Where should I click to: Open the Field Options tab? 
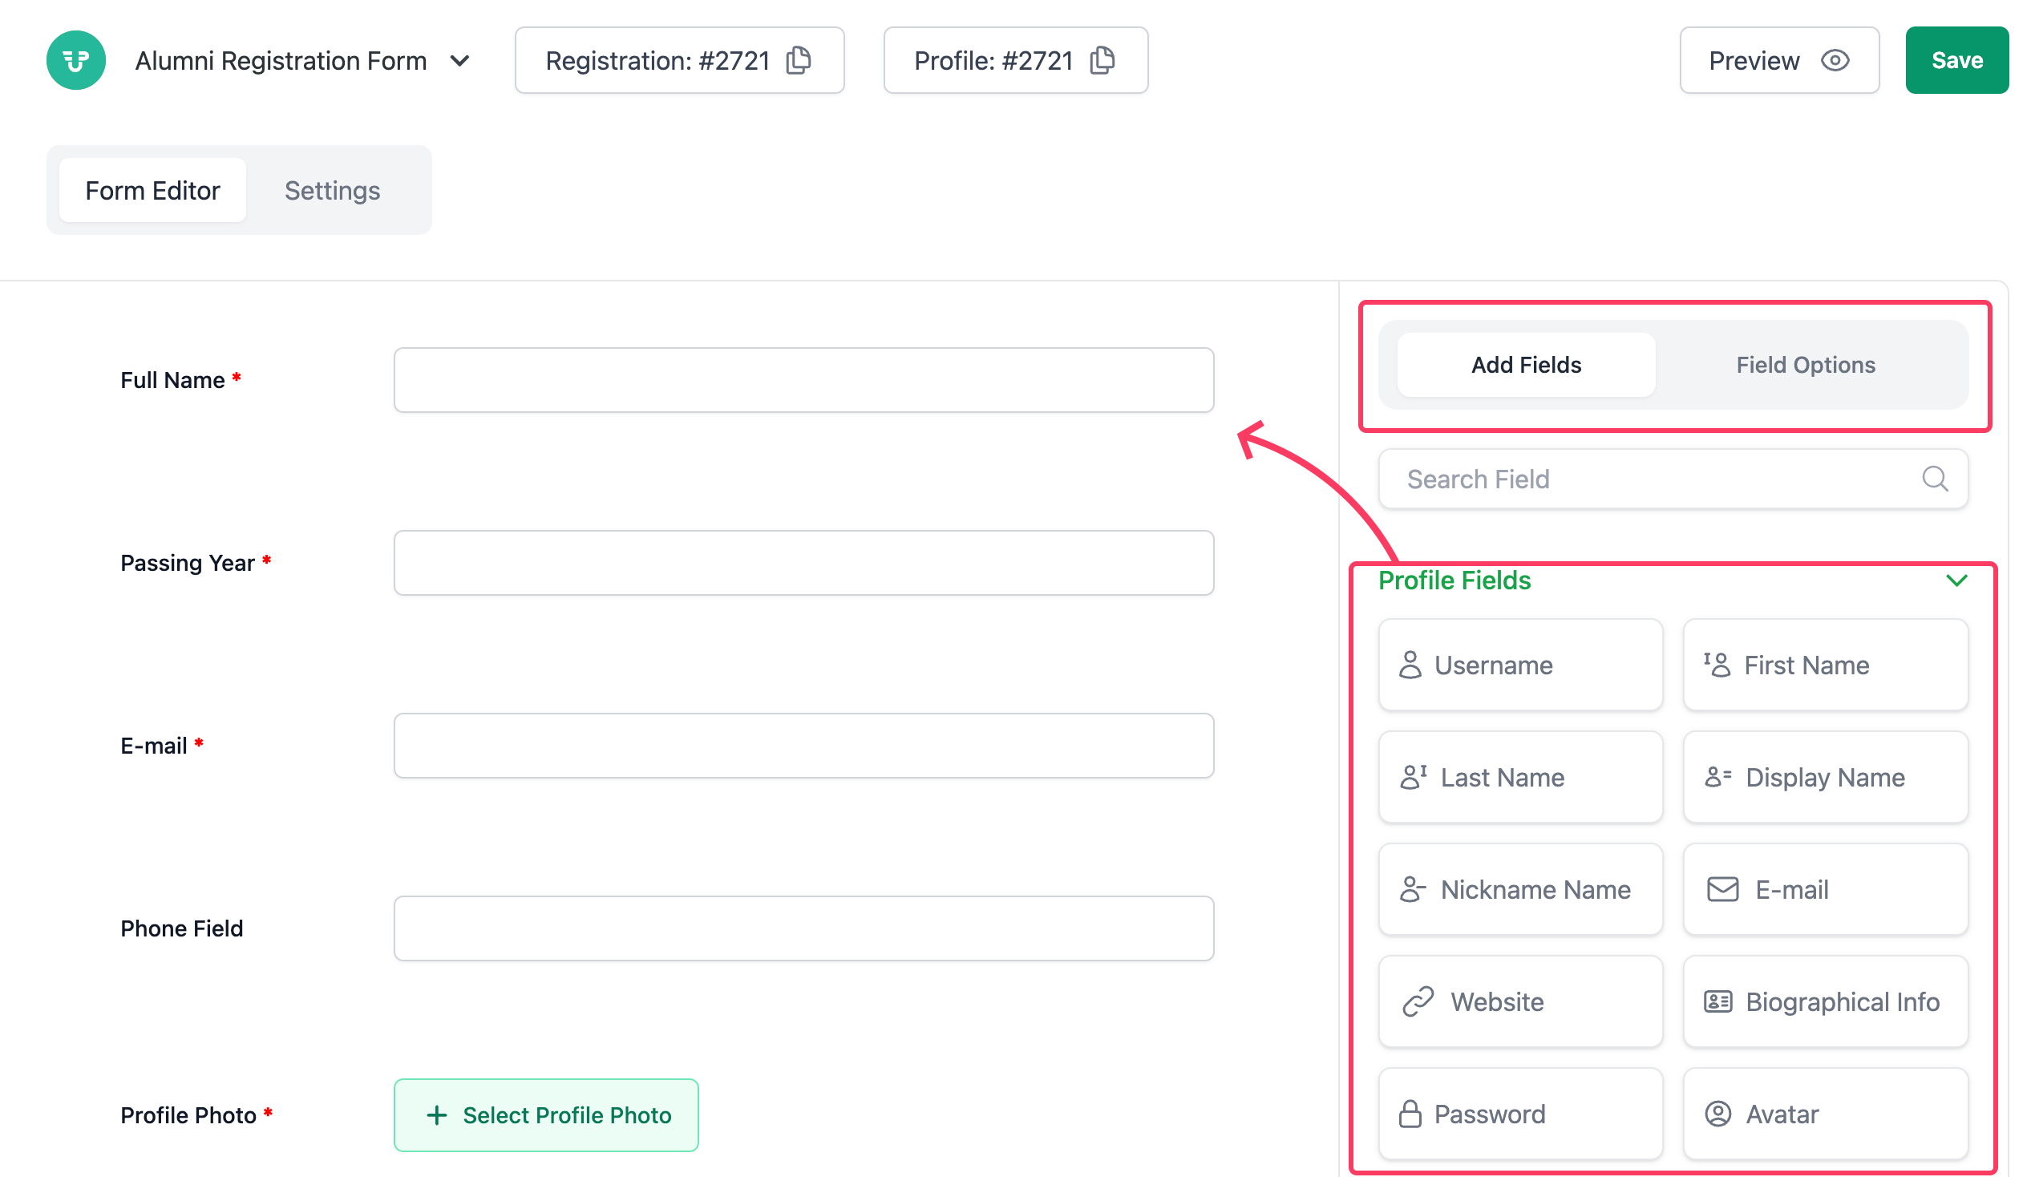click(1806, 365)
